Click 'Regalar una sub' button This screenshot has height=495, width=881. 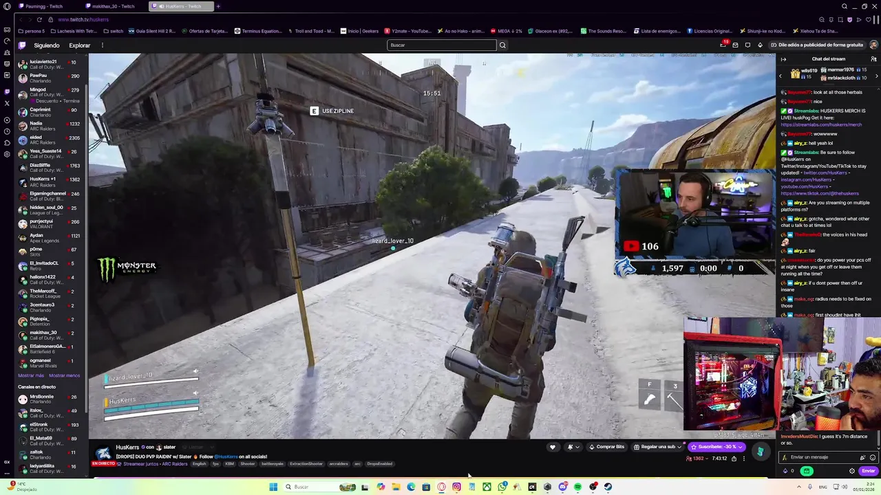(x=654, y=447)
